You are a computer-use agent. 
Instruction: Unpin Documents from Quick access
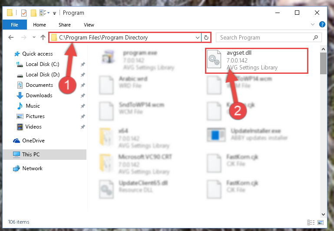pos(83,85)
